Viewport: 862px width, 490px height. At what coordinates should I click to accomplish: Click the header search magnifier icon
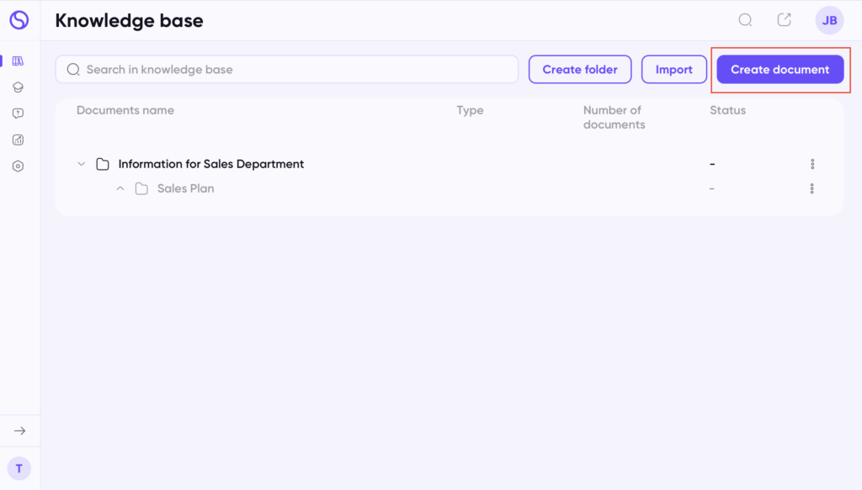click(745, 20)
